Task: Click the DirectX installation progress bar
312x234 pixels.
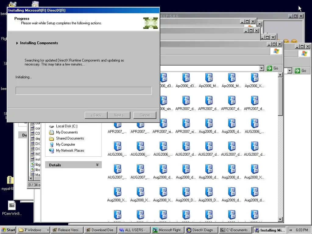Action: [x=83, y=91]
